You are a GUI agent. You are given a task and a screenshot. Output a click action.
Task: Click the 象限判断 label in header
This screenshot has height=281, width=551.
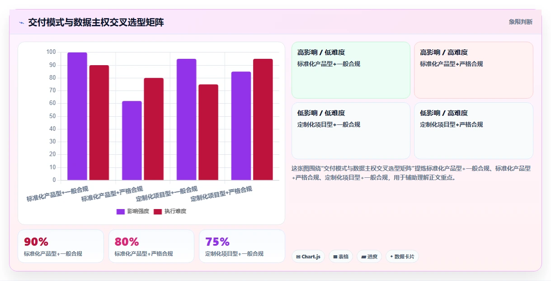521,22
